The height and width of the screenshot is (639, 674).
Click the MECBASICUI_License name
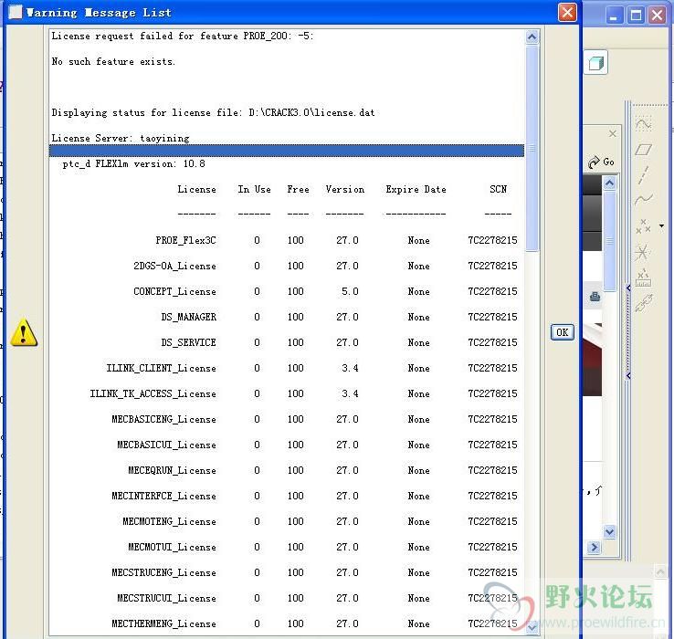pos(167,445)
